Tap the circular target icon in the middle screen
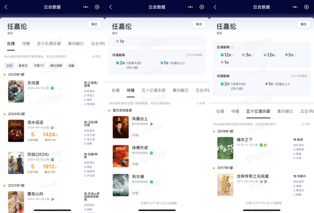Image resolution: width=314 pixels, height=213 pixels. tap(202, 7)
